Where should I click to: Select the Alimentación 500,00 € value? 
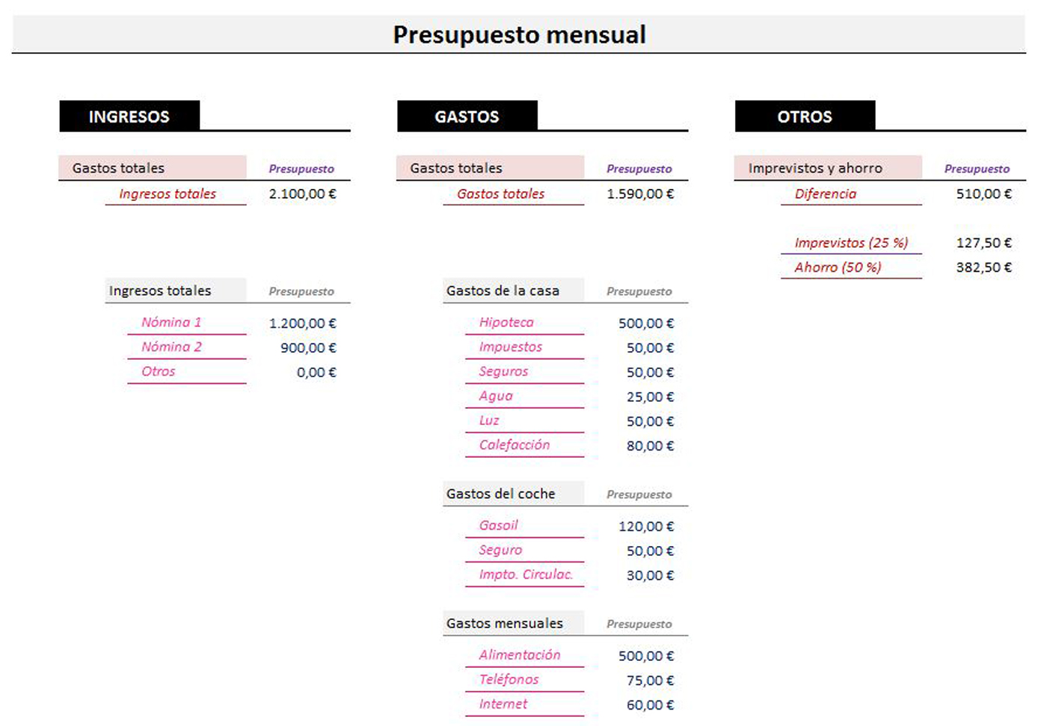click(x=646, y=656)
